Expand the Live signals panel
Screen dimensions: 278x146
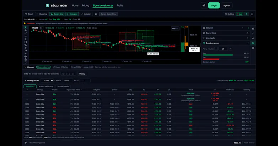[248, 38]
